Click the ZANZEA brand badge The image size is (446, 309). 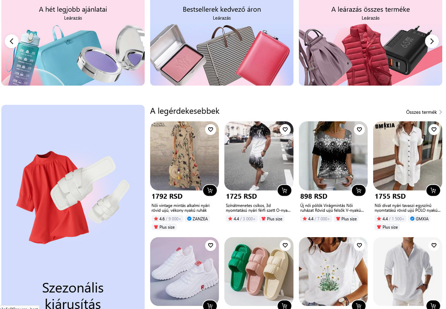(x=197, y=219)
